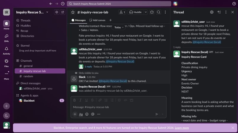The image size is (238, 133).
Task: Open the Slackbot conversation
Action: (x=40, y=100)
